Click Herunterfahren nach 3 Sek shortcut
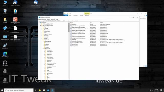The width and height of the screenshot is (164, 92). click(x=15, y=21)
